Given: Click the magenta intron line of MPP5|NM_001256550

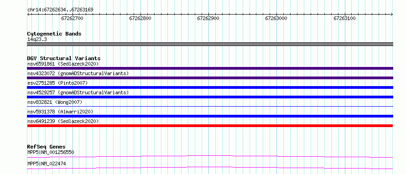Looking at the screenshot, I should pos(210,156).
